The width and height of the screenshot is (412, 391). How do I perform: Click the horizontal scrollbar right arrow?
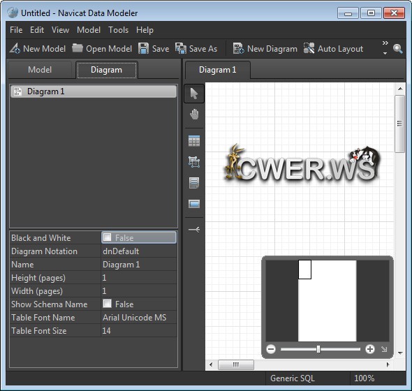coord(388,364)
